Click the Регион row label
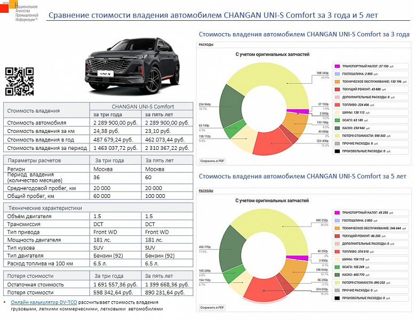The width and height of the screenshot is (414, 320). pyautogui.click(x=16, y=169)
